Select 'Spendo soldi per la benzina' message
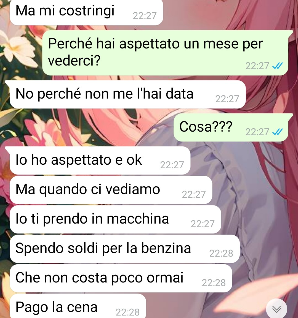This screenshot has height=318, width=298. pyautogui.click(x=125, y=249)
